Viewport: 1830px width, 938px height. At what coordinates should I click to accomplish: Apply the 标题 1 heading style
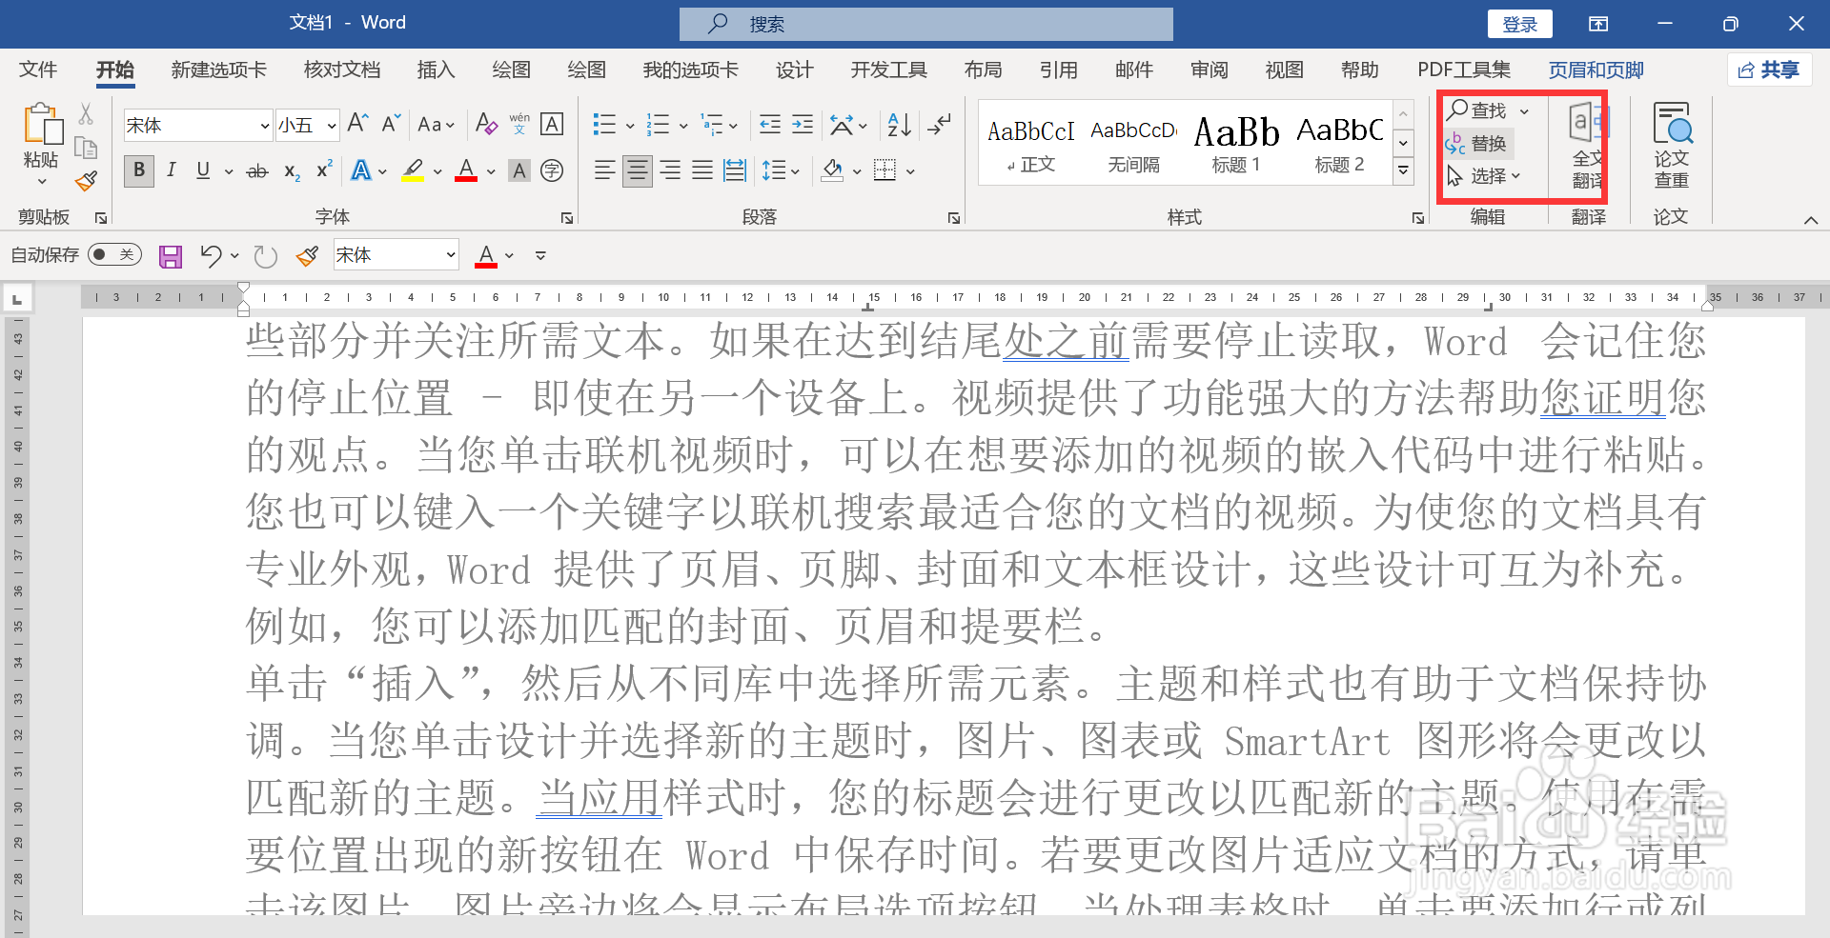[1236, 145]
